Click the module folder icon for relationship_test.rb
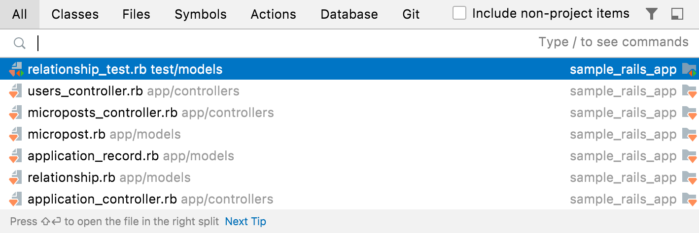The height and width of the screenshot is (233, 699). [689, 69]
